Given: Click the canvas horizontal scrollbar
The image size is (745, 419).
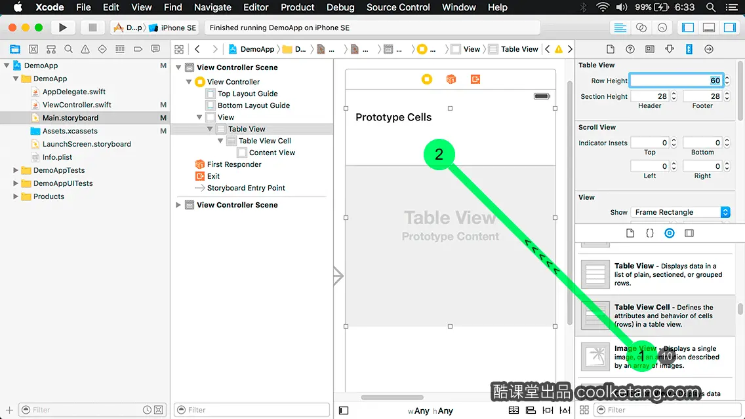Looking at the screenshot, I should [392, 397].
